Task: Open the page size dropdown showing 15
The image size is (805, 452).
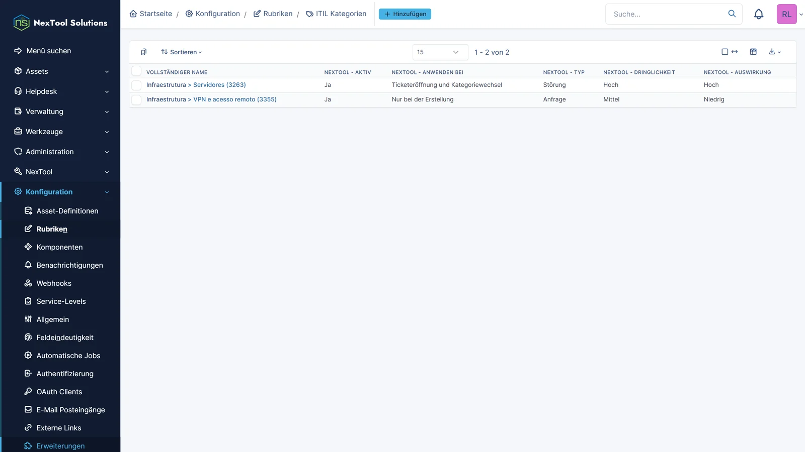Action: coord(440,52)
